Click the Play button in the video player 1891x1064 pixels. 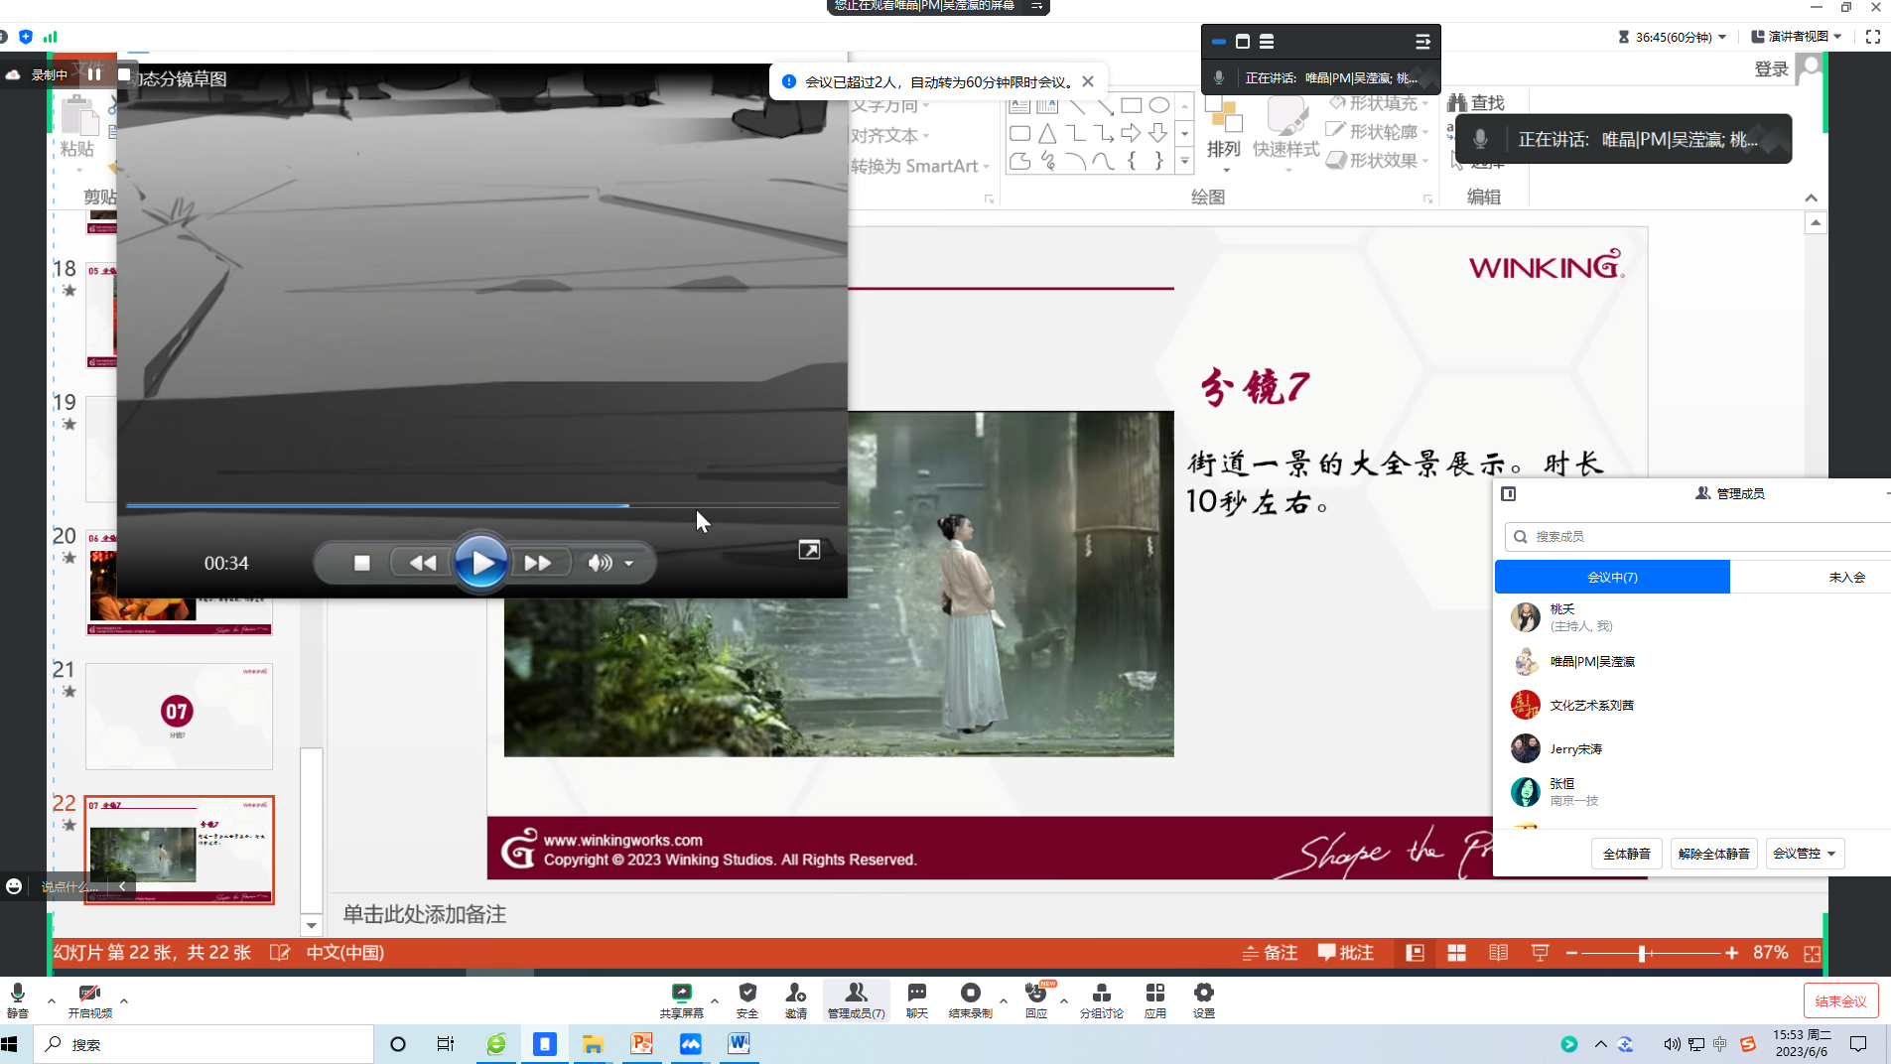coord(481,563)
